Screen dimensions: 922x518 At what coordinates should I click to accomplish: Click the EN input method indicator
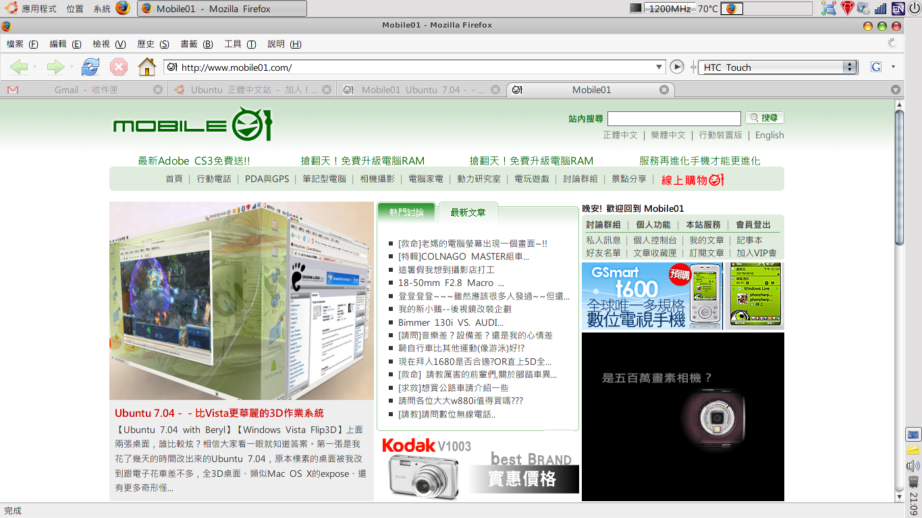click(x=898, y=8)
